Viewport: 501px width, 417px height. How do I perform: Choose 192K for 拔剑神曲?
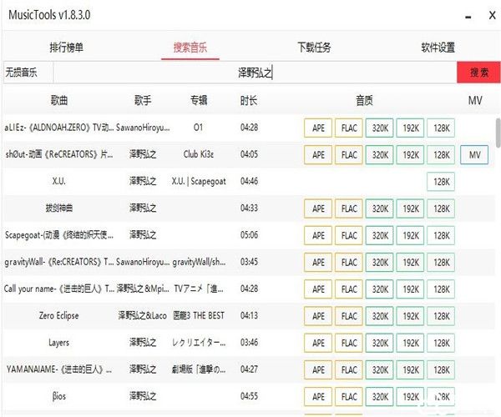pyautogui.click(x=410, y=208)
